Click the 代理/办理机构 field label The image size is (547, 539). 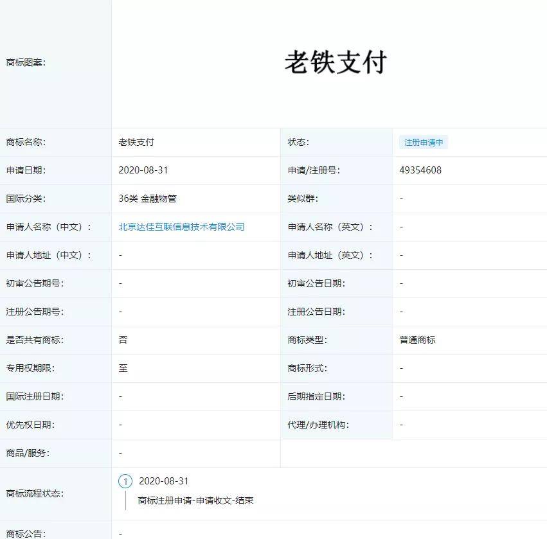click(x=318, y=425)
